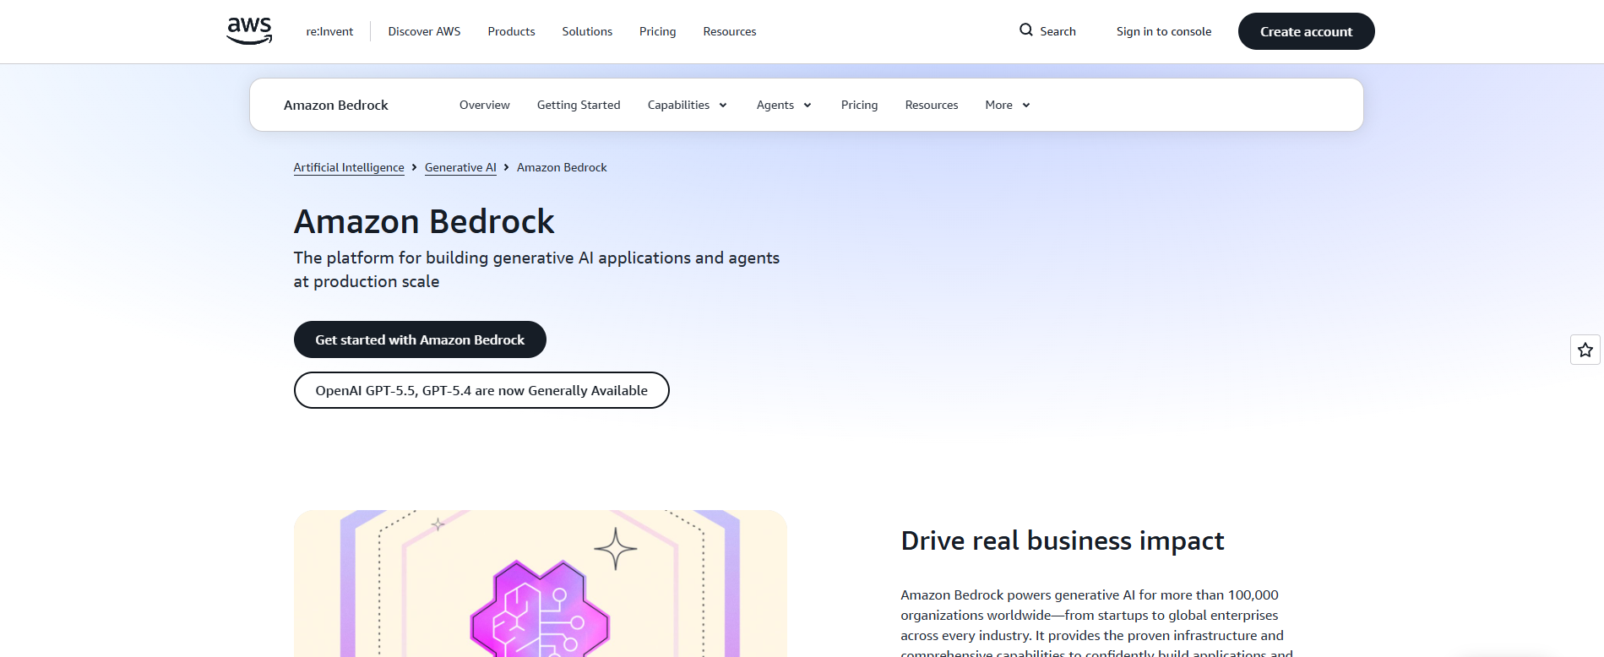Click the Amazon Bedrock page heading
The image size is (1604, 657).
coord(424,221)
